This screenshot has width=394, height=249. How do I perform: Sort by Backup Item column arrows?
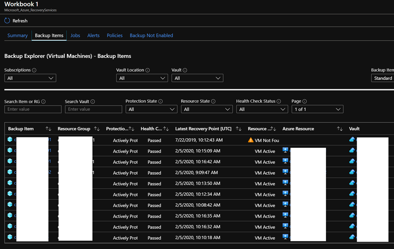point(48,129)
